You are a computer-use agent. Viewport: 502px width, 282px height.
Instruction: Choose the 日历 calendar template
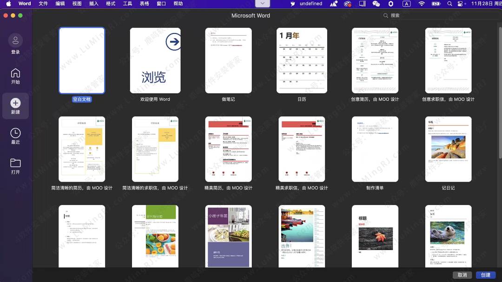(x=302, y=60)
